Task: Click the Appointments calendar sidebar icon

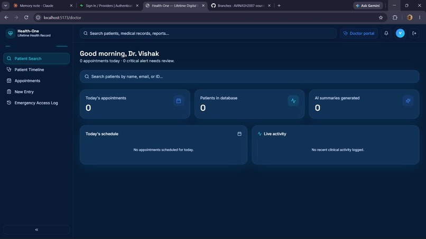Action: point(9,81)
